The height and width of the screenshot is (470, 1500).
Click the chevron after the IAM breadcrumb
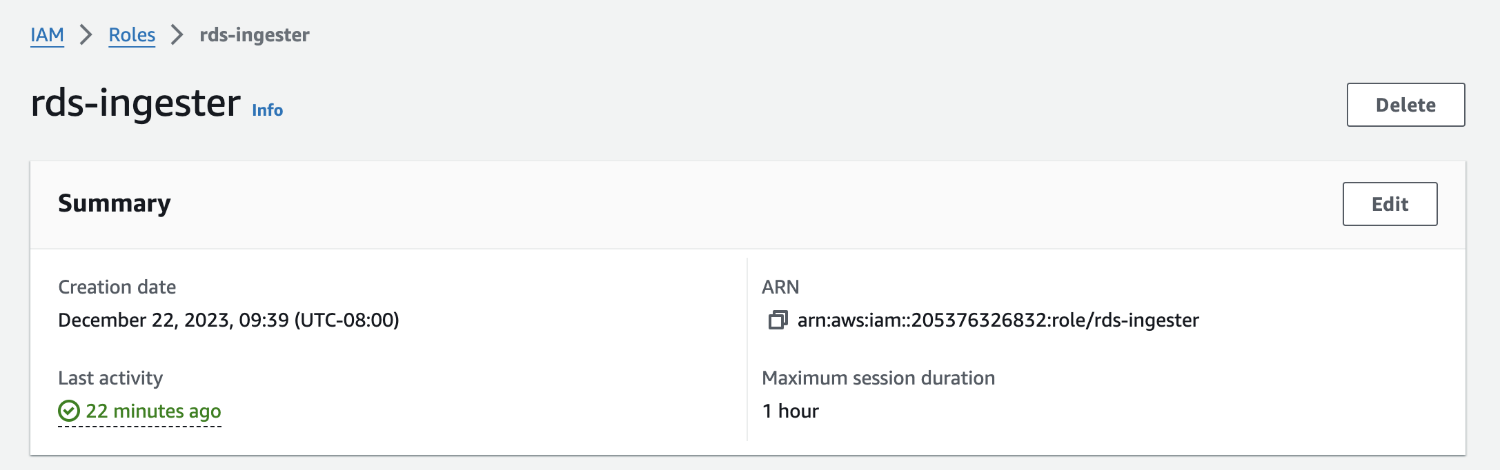pos(86,34)
